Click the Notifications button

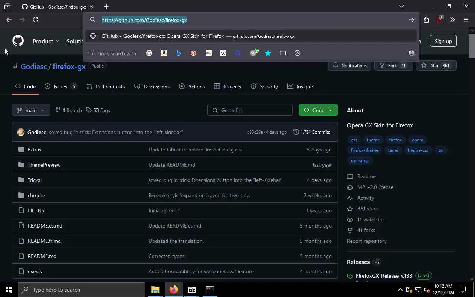pos(350,65)
